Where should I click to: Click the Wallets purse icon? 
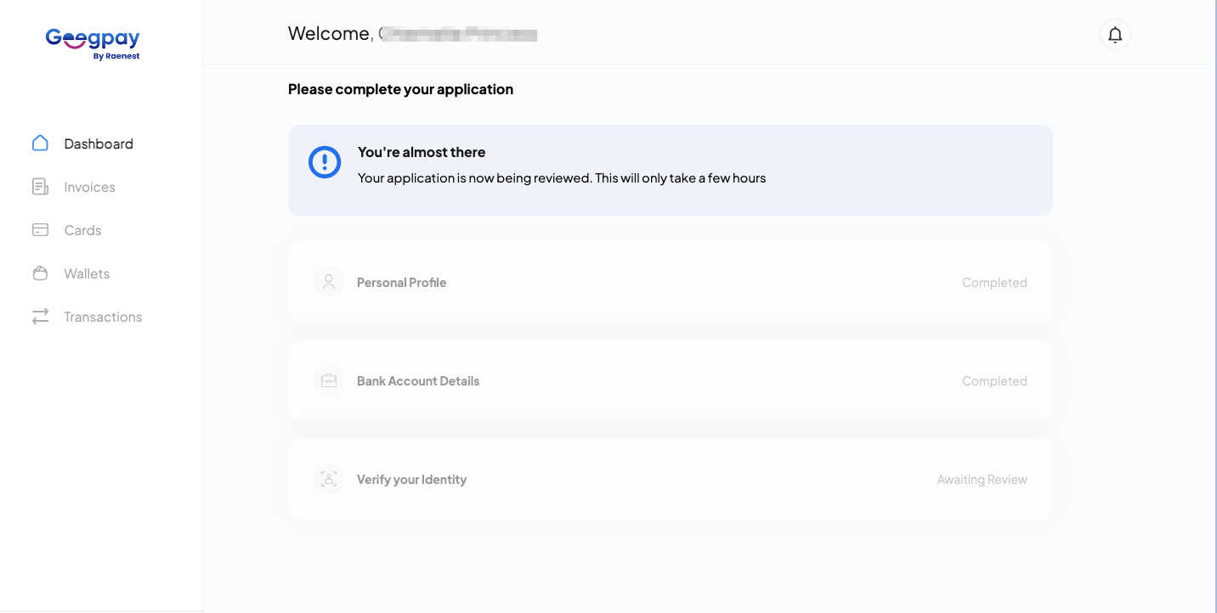click(x=40, y=273)
